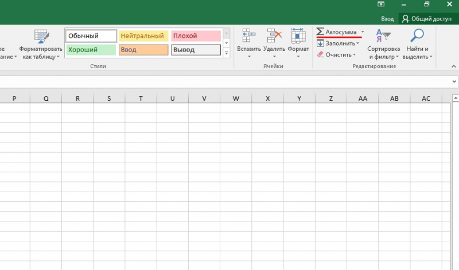Click the AutoSum sigma icon
Viewport: 459px width, 270px height.
[320, 31]
